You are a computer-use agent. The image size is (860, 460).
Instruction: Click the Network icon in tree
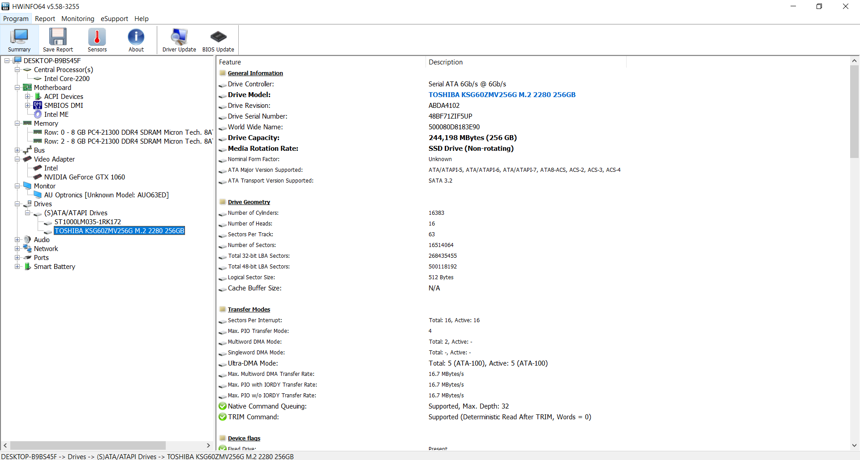tap(27, 248)
